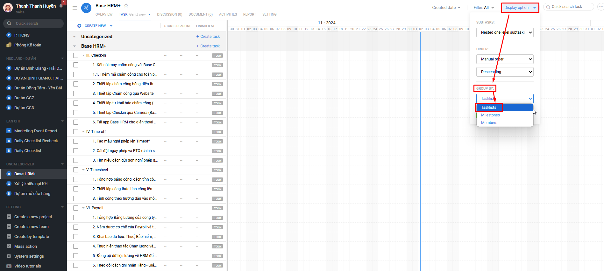Click the Base HRM+ project logo

click(86, 8)
